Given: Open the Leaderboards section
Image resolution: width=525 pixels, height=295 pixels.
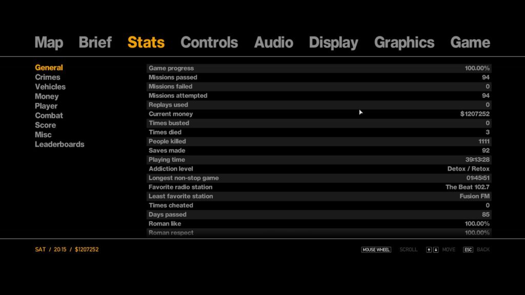Looking at the screenshot, I should [59, 144].
